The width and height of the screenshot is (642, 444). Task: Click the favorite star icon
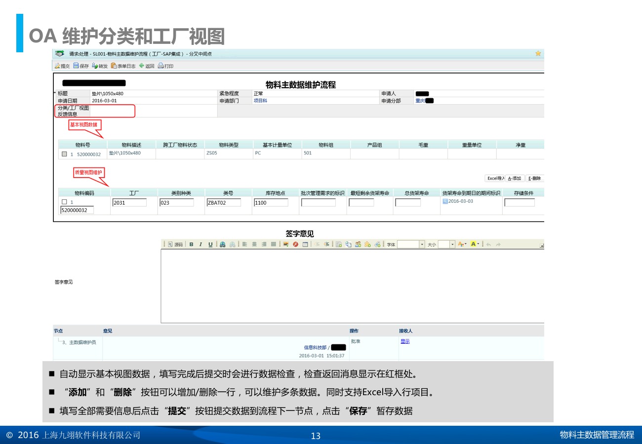pyautogui.click(x=538, y=53)
